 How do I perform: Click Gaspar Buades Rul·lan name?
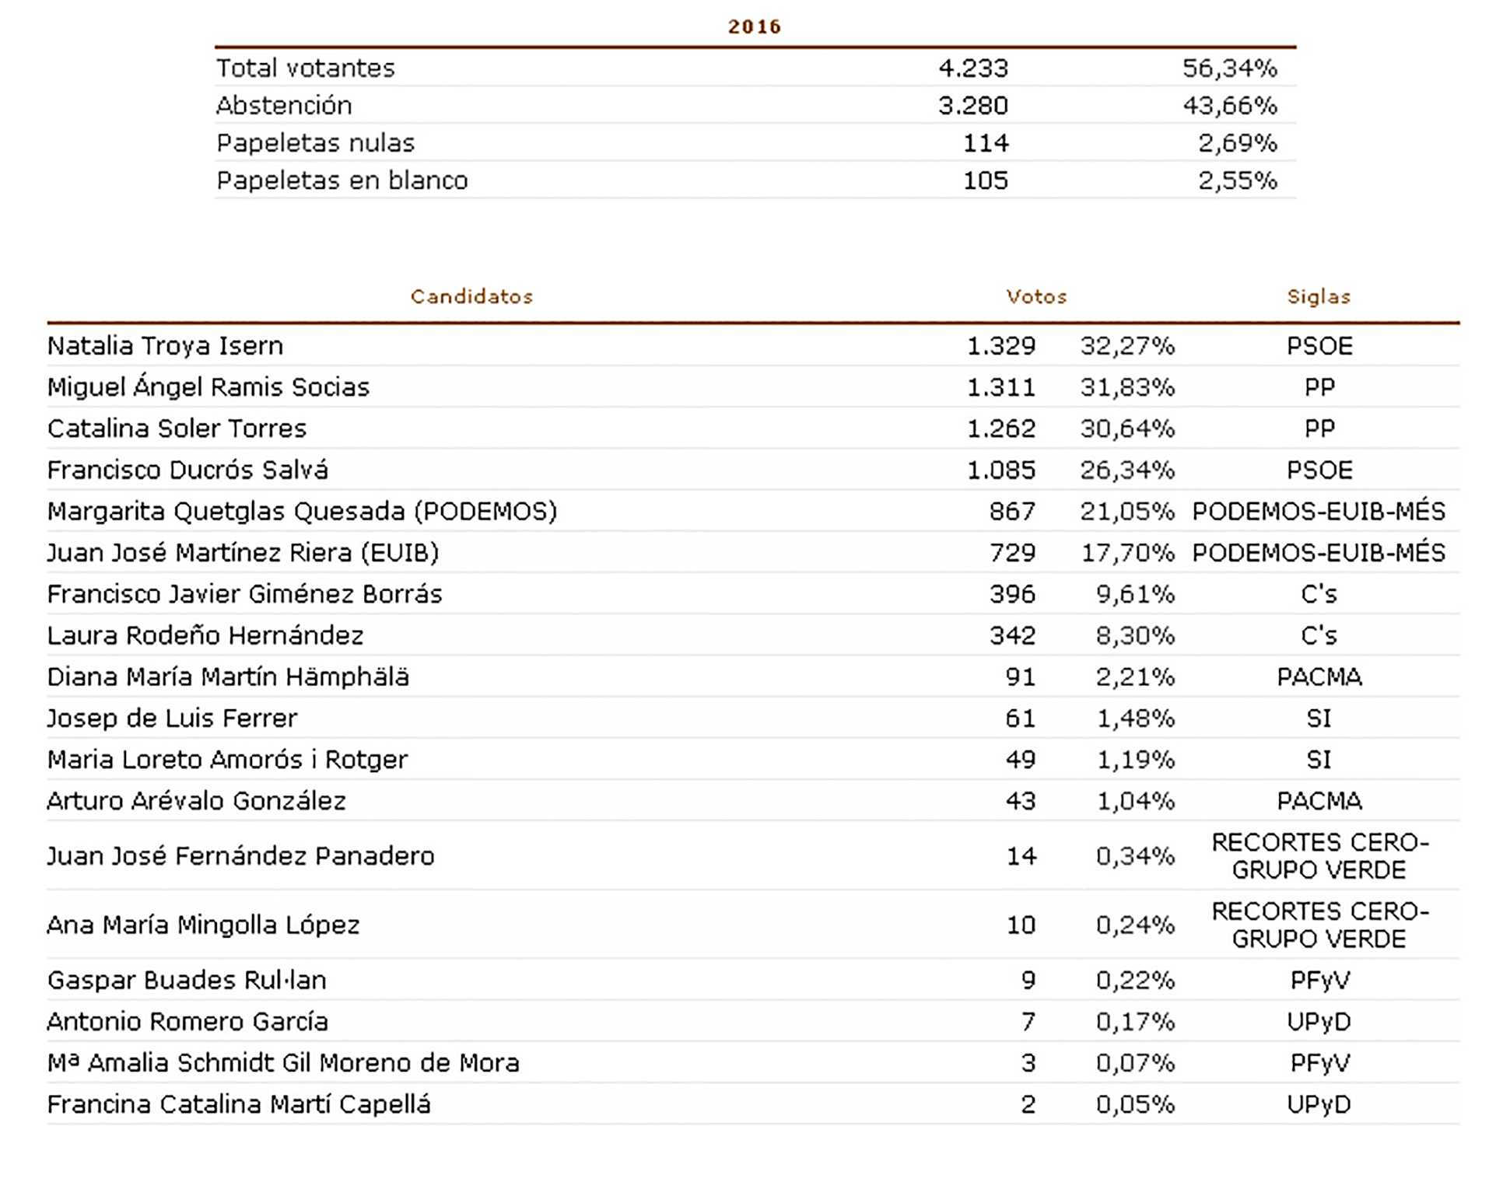(x=187, y=980)
